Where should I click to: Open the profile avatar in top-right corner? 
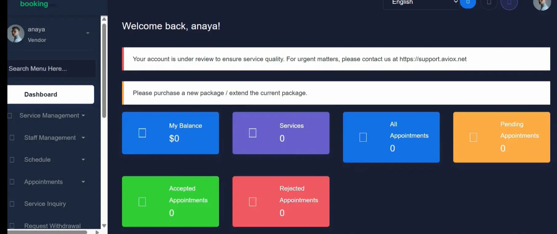tap(542, 4)
